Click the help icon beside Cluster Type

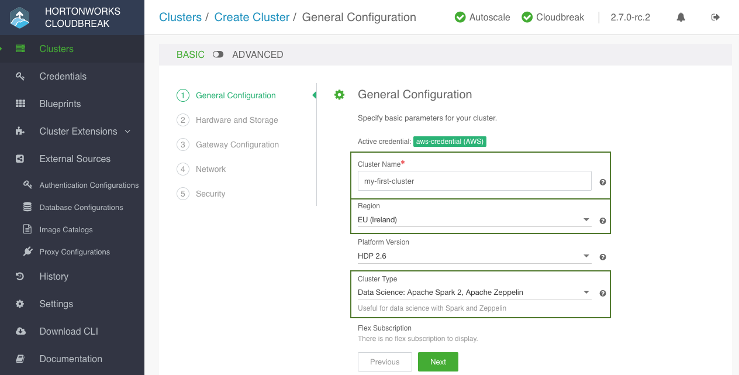pyautogui.click(x=603, y=293)
